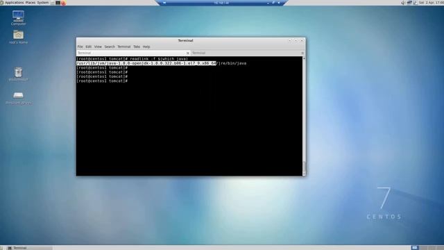Select the drive icon on the desktop

tap(19, 98)
